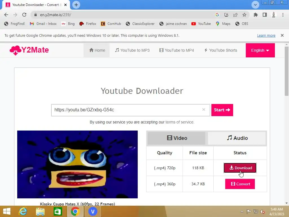Open the FrogFind! bookmark
The height and width of the screenshot is (217, 289).
(x=15, y=24)
